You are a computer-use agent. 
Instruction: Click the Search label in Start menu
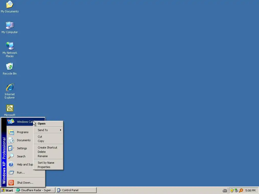21,156
